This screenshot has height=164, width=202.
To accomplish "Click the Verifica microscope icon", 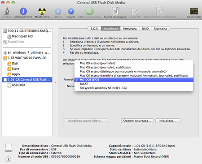I will (7, 11).
